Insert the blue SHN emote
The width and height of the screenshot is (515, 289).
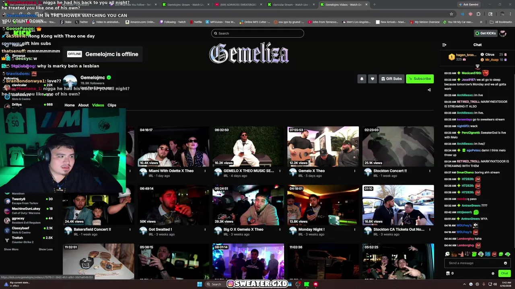click(x=488, y=254)
